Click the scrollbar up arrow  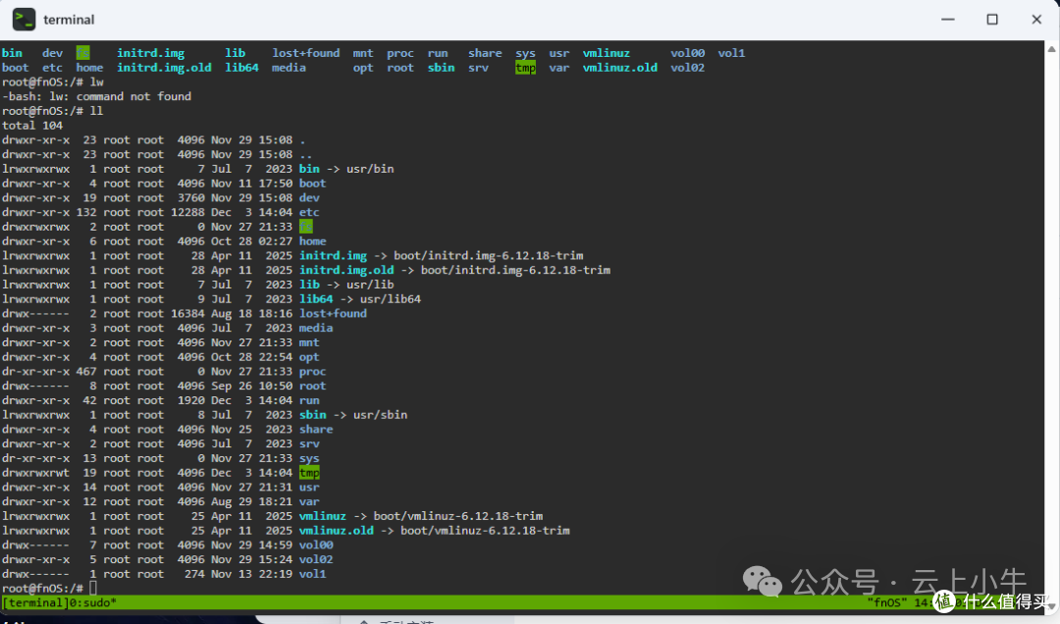pyautogui.click(x=1052, y=49)
